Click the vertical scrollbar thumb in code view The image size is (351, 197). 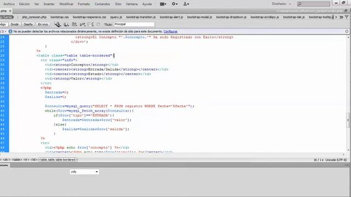click(x=348, y=120)
